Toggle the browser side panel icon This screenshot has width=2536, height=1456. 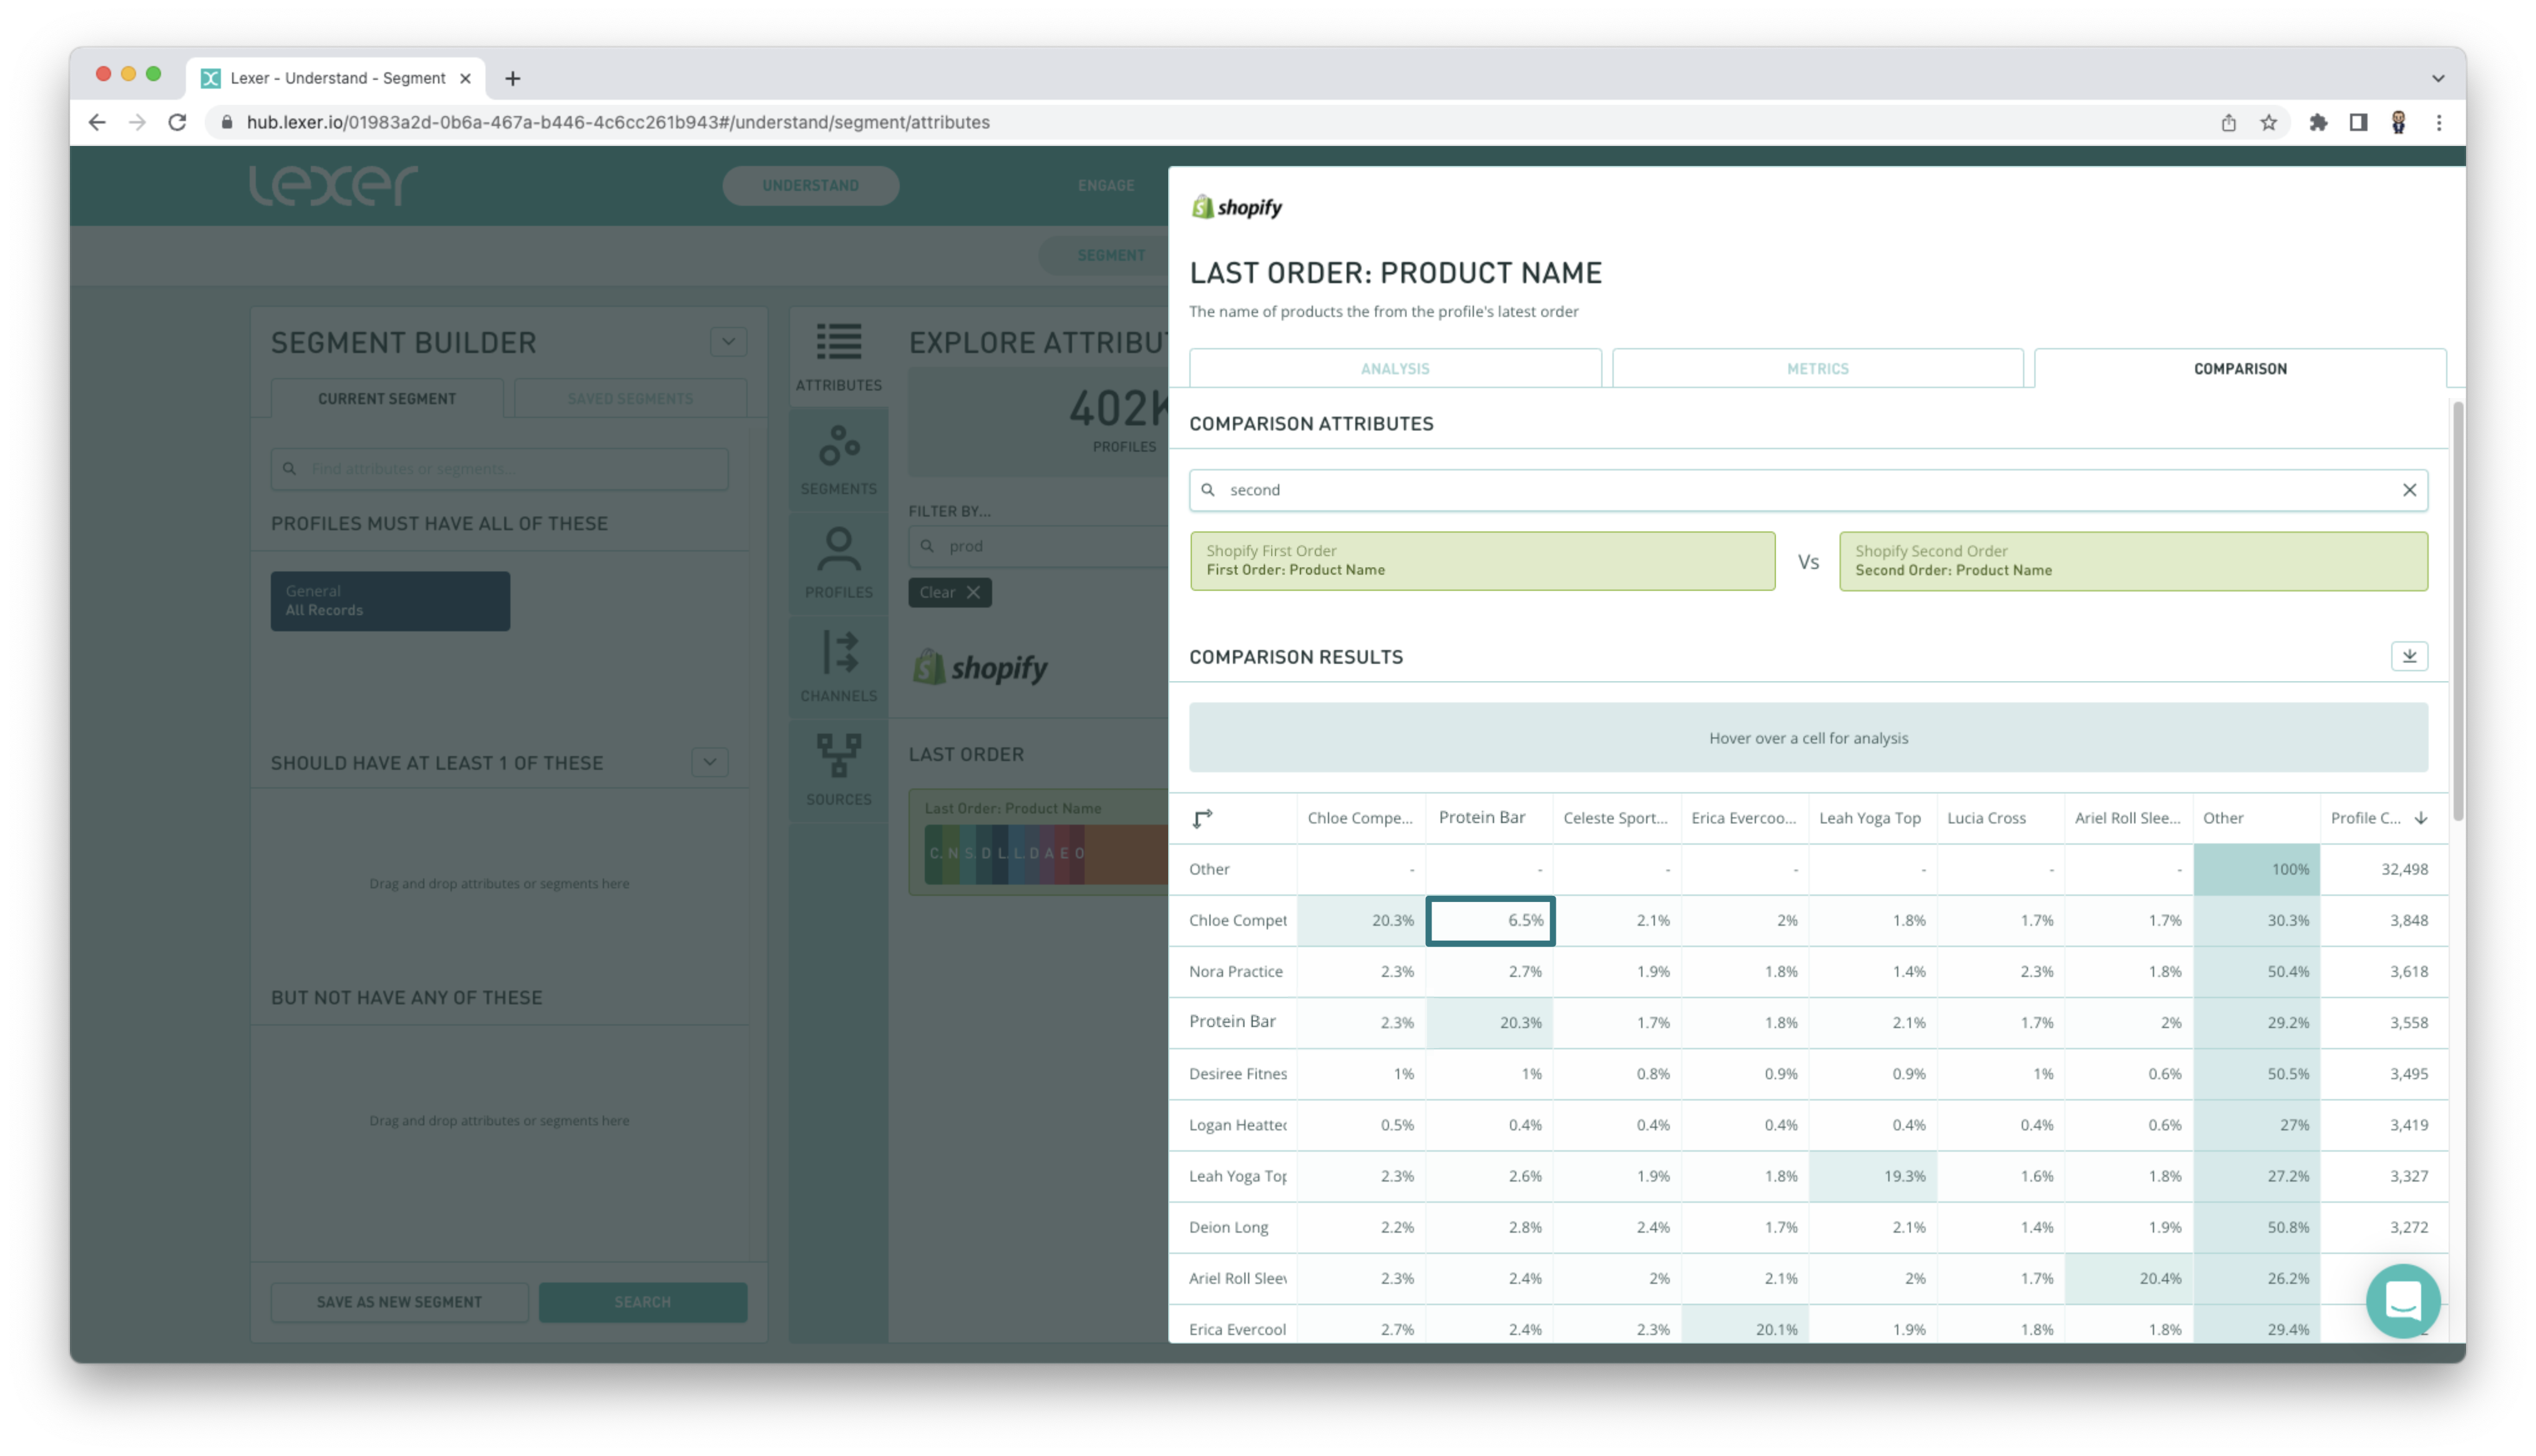click(2358, 122)
